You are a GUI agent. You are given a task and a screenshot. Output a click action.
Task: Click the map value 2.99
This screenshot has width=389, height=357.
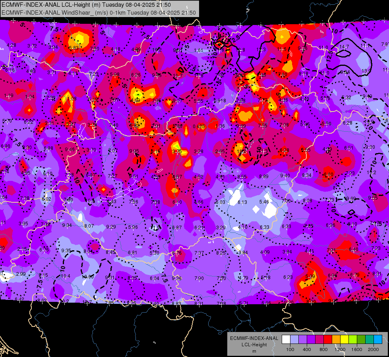(21, 274)
